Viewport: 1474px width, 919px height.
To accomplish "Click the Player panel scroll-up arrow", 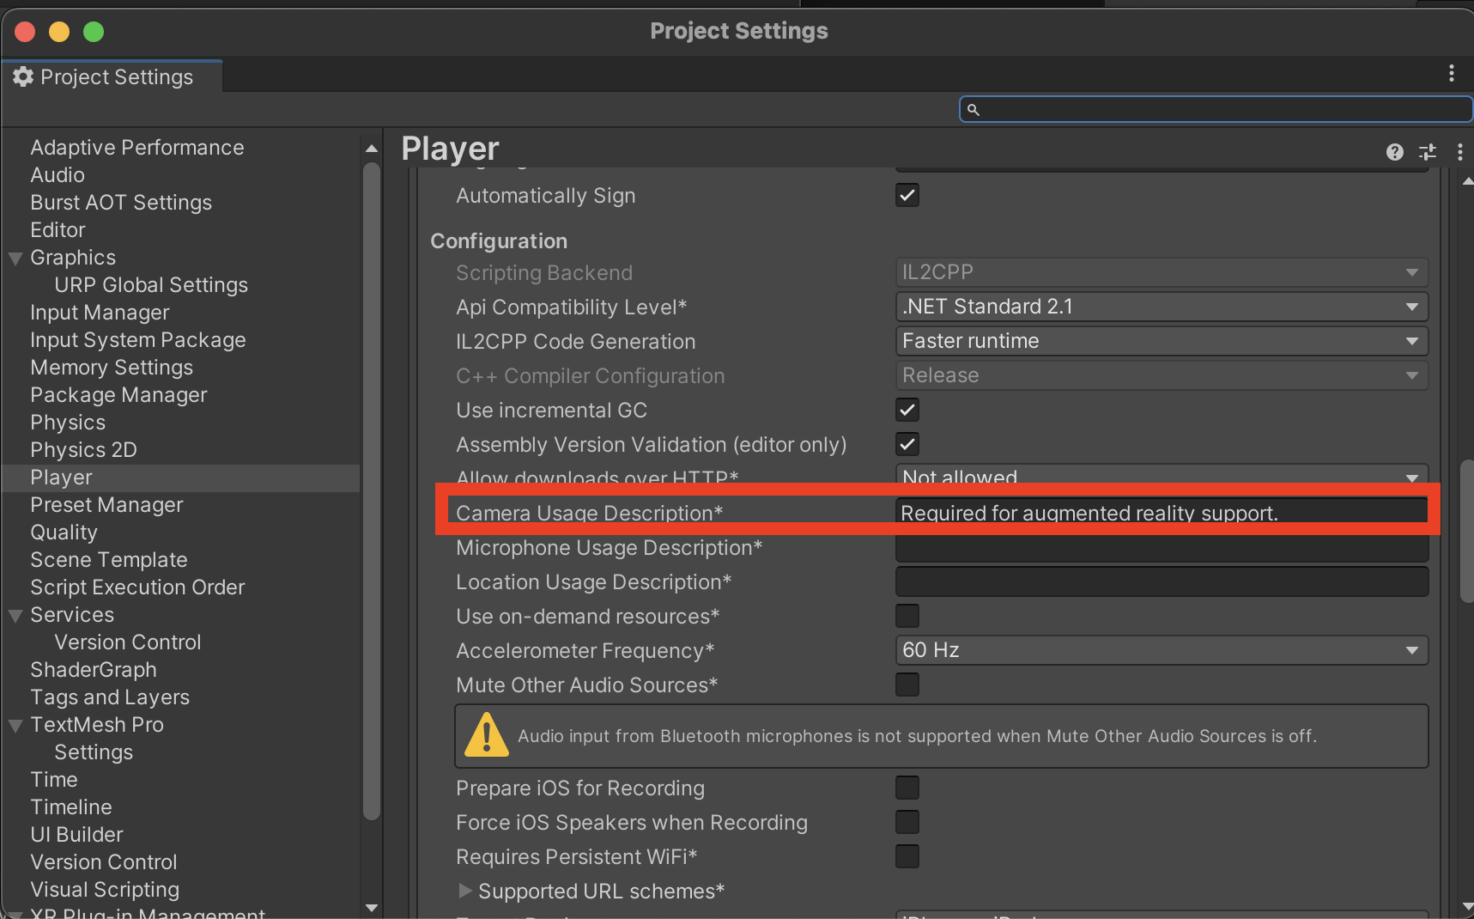I will pos(1467,181).
